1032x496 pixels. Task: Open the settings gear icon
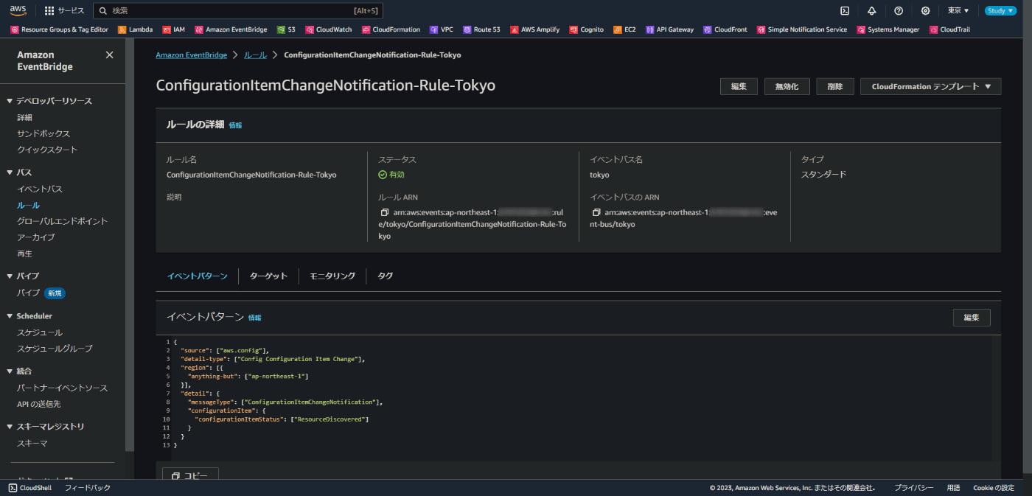coord(925,10)
